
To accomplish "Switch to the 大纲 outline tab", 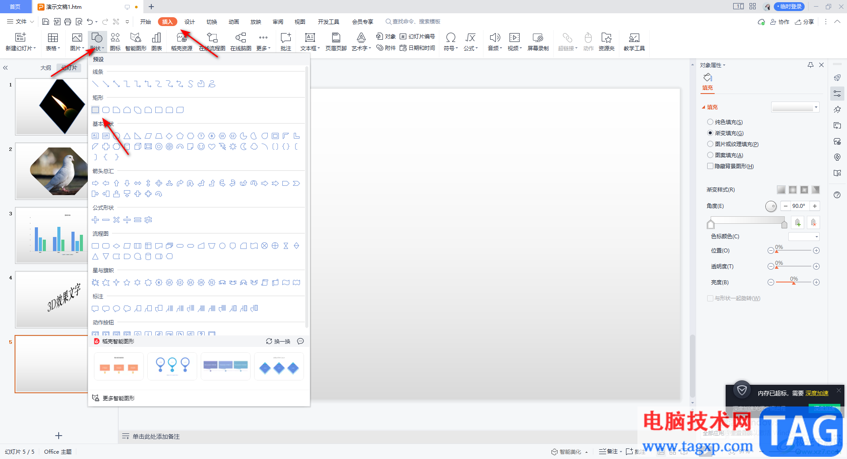I will tap(46, 68).
